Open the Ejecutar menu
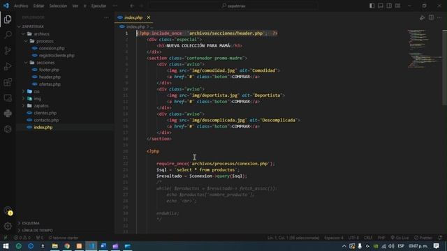The width and height of the screenshot is (447, 251). [99, 6]
